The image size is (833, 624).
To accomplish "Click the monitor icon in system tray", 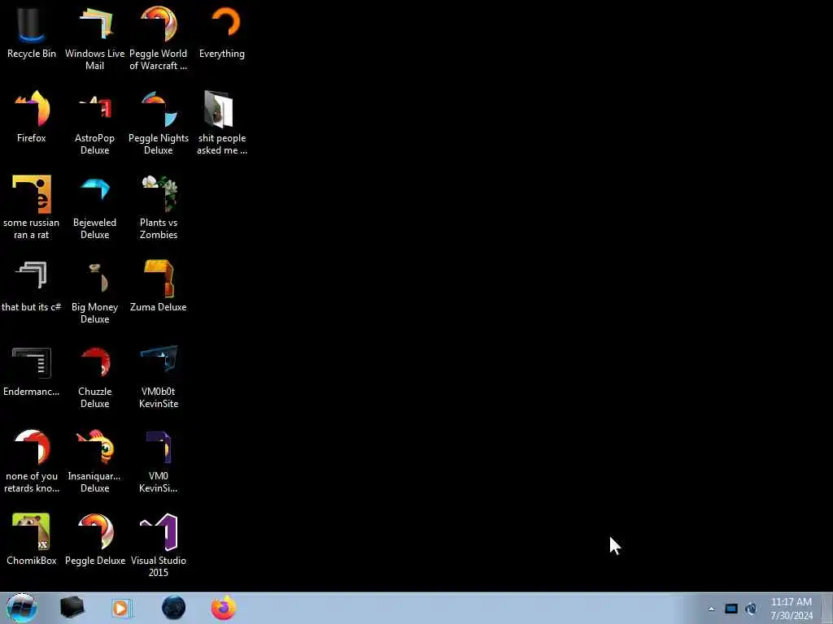I will coord(731,609).
